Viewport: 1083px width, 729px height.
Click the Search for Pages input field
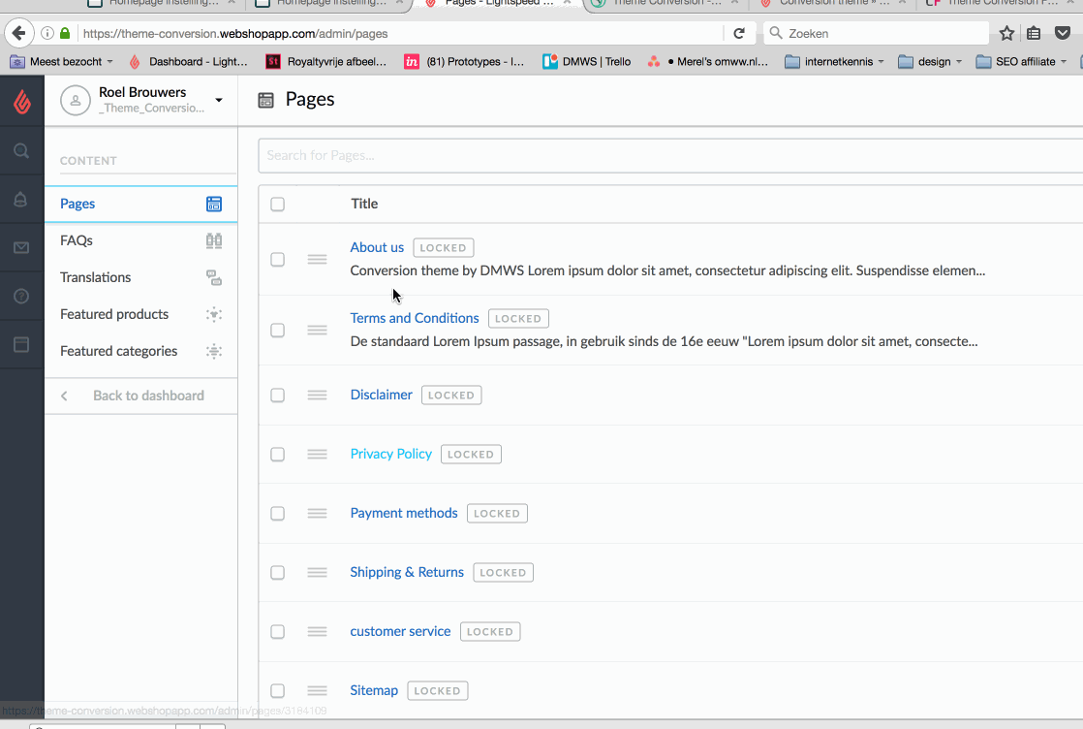670,155
